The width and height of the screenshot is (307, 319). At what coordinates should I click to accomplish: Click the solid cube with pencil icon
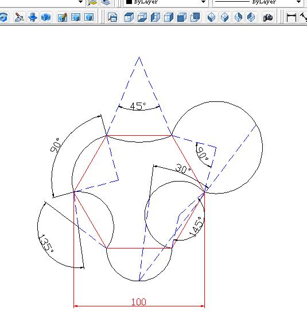click(x=63, y=17)
